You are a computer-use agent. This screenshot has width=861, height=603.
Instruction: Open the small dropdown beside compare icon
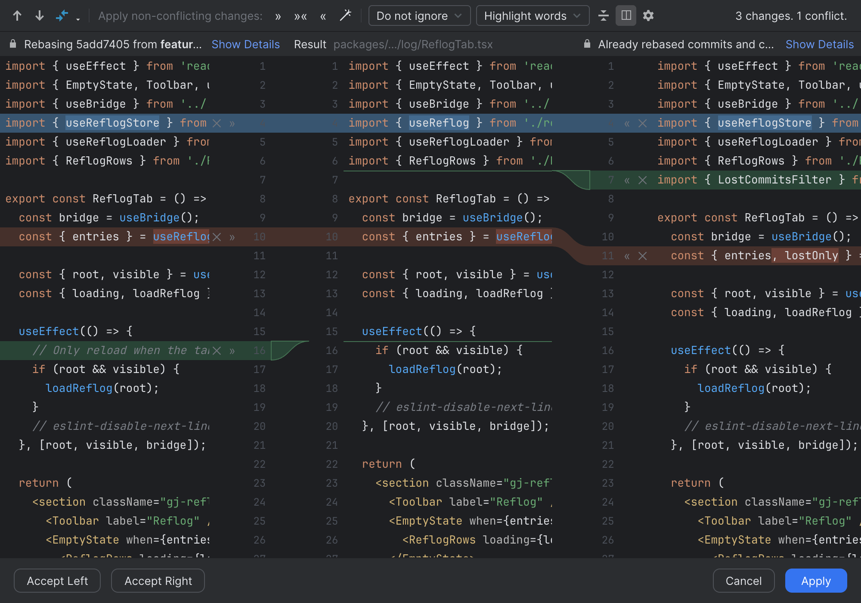[78, 19]
